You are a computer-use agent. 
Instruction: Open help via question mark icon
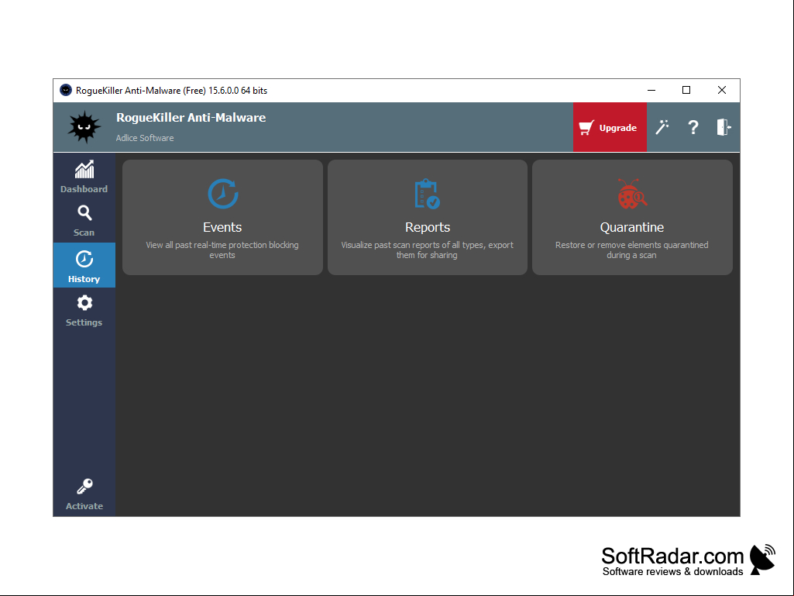[693, 127]
